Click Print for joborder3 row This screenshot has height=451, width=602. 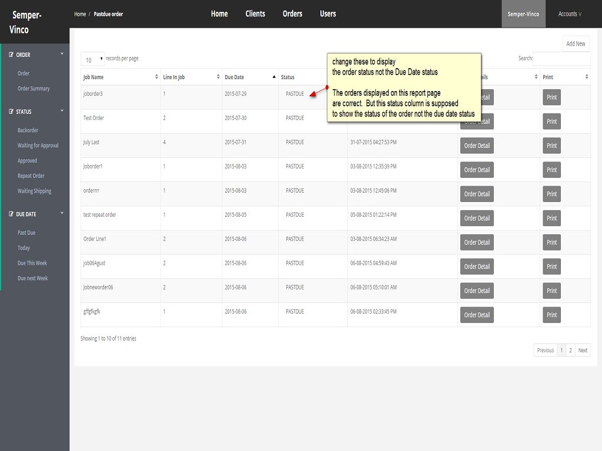pyautogui.click(x=551, y=97)
